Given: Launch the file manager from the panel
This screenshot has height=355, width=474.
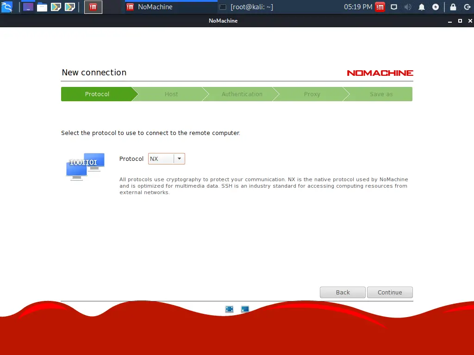Looking at the screenshot, I should coord(42,7).
